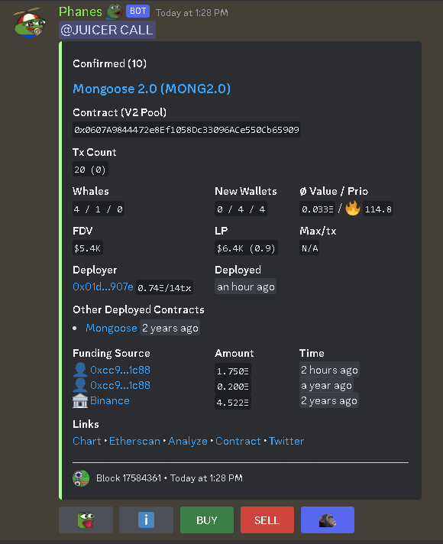The height and width of the screenshot is (544, 443).
Task: Click the 0.74Ξ/14tx deployer balance
Action: click(164, 287)
